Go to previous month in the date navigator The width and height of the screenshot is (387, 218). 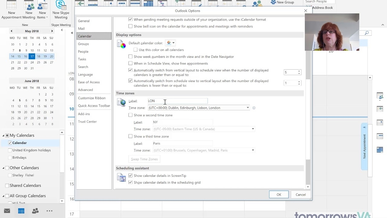pos(11,31)
